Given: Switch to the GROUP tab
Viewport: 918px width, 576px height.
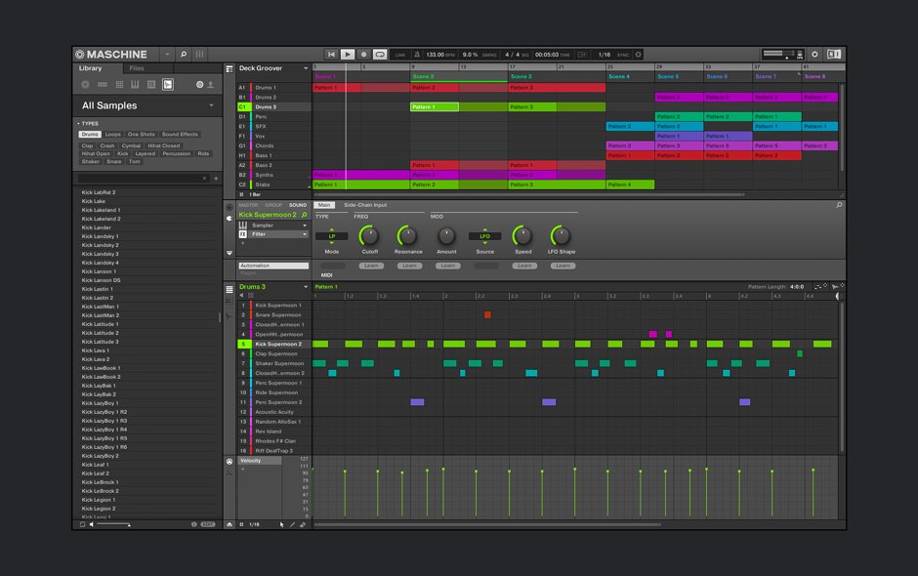Looking at the screenshot, I should pos(273,205).
